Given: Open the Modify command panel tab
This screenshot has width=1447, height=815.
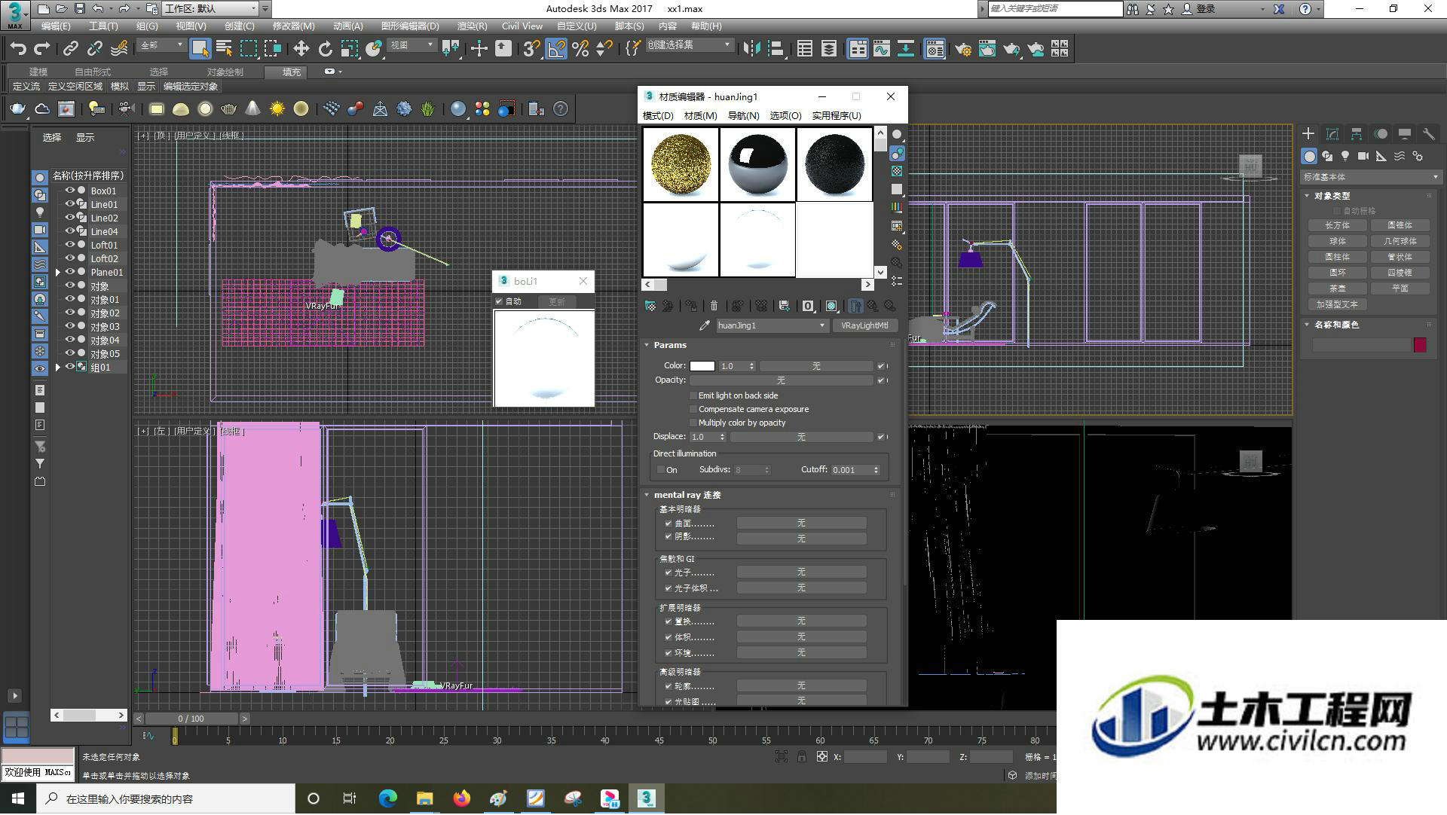Looking at the screenshot, I should [x=1332, y=134].
